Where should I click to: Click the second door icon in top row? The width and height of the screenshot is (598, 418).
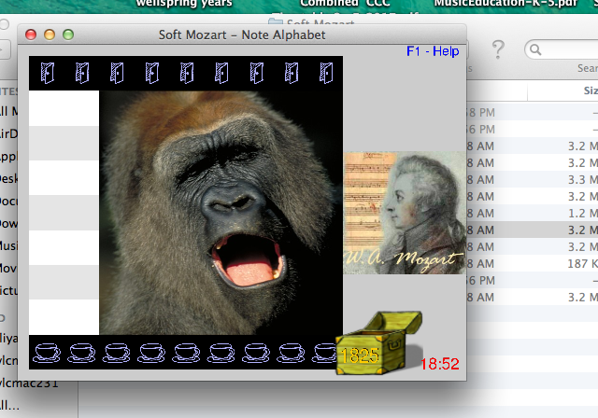pyautogui.click(x=82, y=73)
